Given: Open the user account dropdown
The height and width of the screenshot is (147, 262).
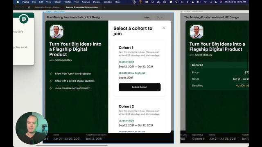Looking at the screenshot, I should tap(160, 17).
